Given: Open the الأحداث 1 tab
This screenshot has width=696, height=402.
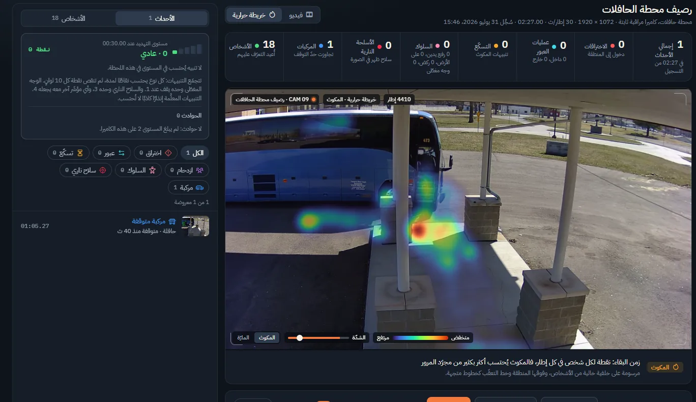Looking at the screenshot, I should 162,18.
